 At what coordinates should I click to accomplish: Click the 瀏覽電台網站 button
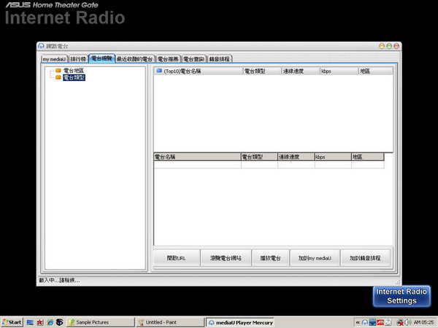point(226,258)
